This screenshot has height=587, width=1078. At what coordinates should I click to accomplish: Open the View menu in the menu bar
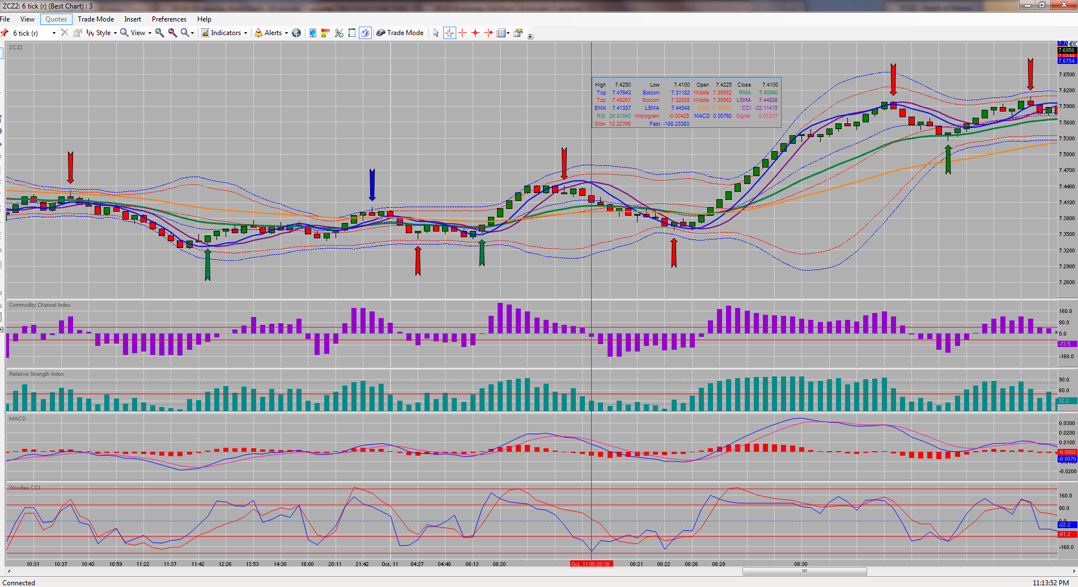27,19
